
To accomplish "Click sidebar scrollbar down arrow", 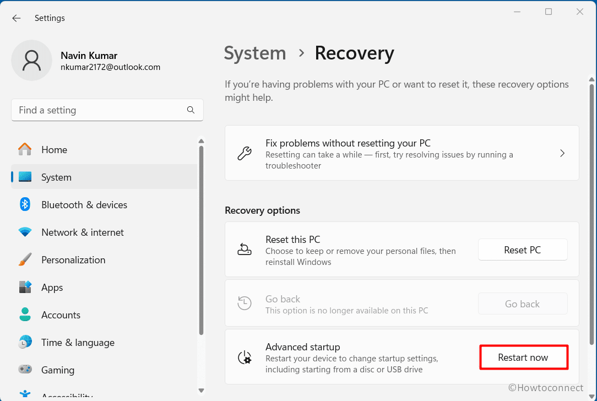I will click(x=202, y=391).
